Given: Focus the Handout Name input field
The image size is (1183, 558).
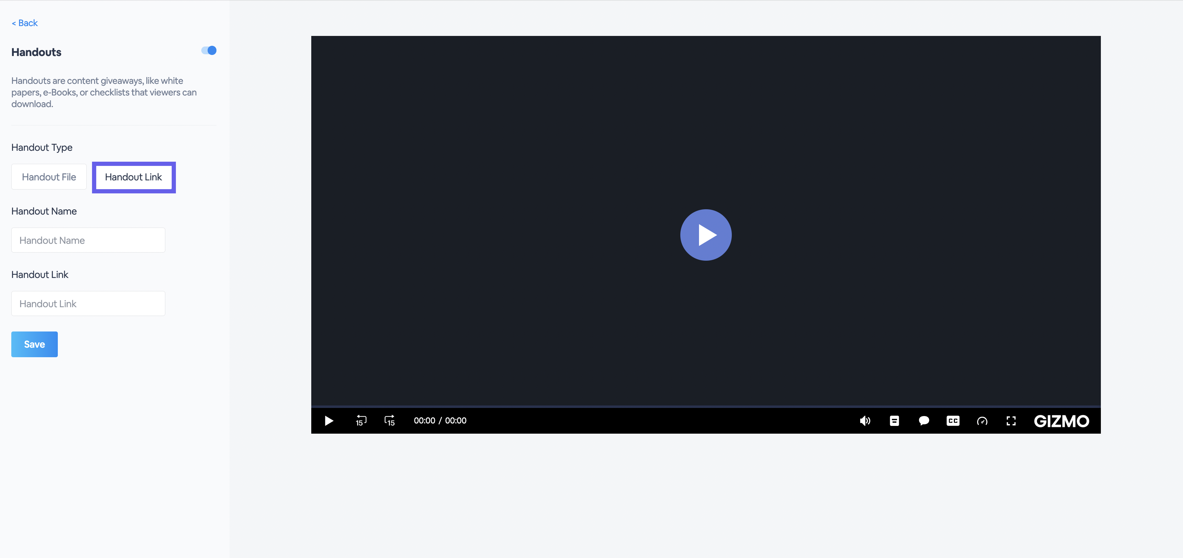Looking at the screenshot, I should [88, 240].
